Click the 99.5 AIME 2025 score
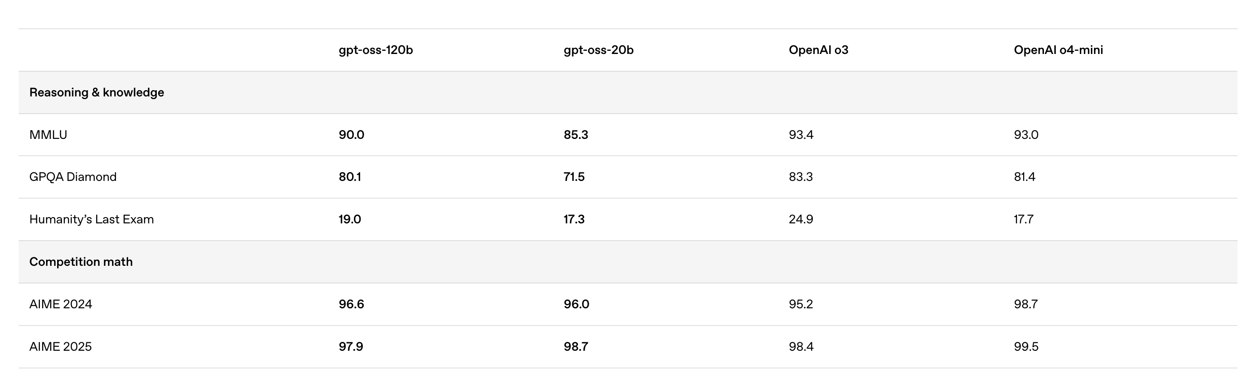This screenshot has height=391, width=1257. coord(1026,347)
